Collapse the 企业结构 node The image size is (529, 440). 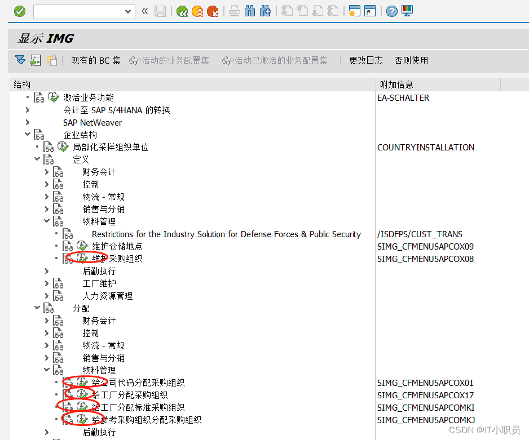click(28, 134)
